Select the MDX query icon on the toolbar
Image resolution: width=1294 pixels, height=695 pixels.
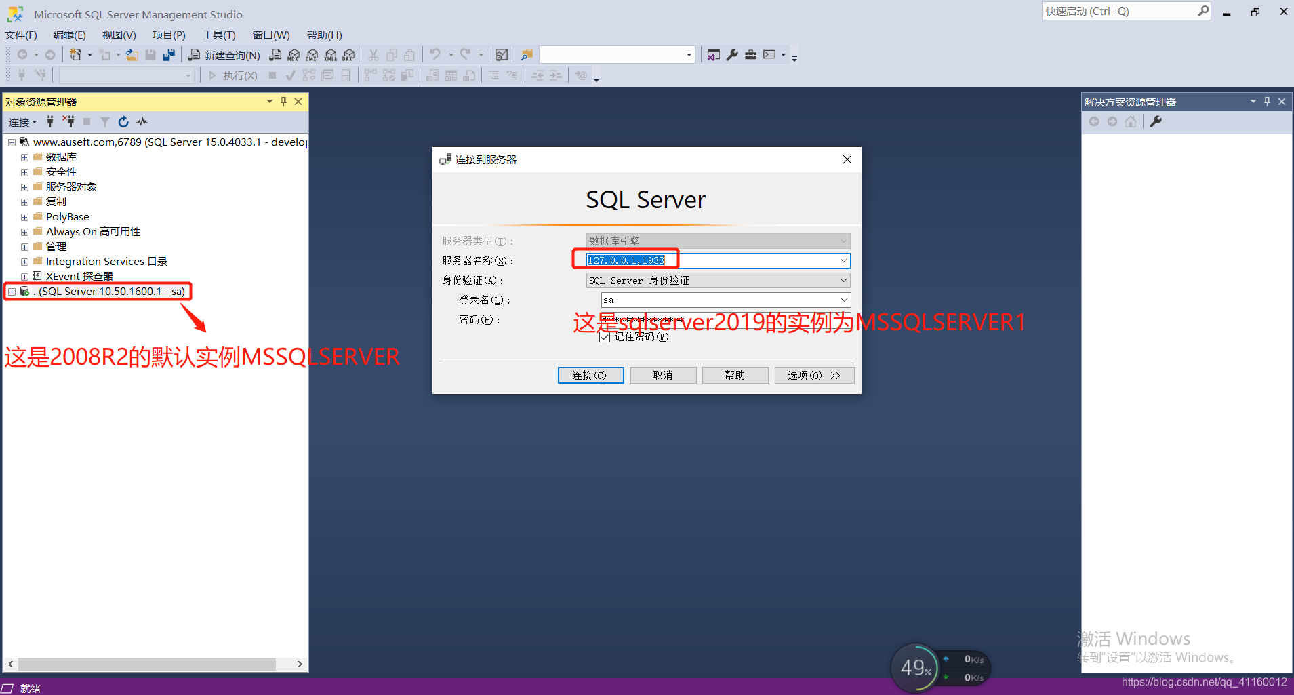point(294,55)
